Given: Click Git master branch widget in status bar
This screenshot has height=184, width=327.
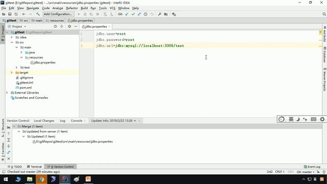Looking at the screenshot, I should click(306, 172).
